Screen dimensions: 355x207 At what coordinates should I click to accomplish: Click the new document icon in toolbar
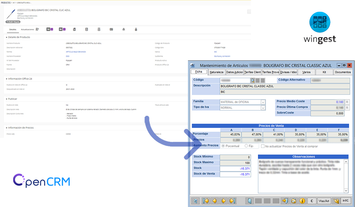click(250, 201)
